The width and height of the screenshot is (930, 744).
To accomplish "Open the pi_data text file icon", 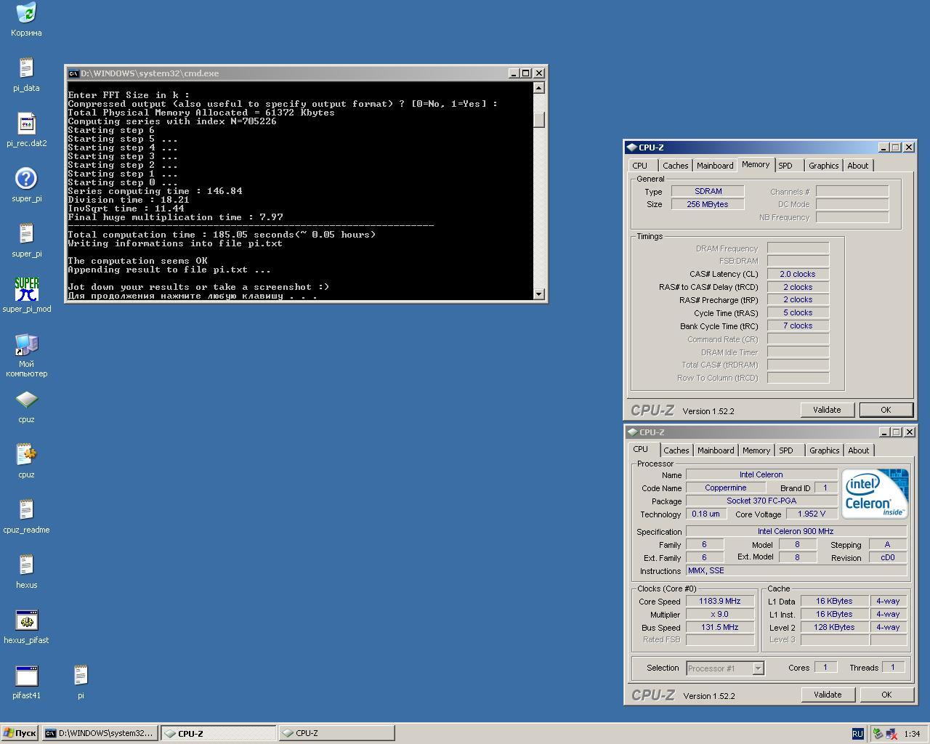I will click(26, 68).
